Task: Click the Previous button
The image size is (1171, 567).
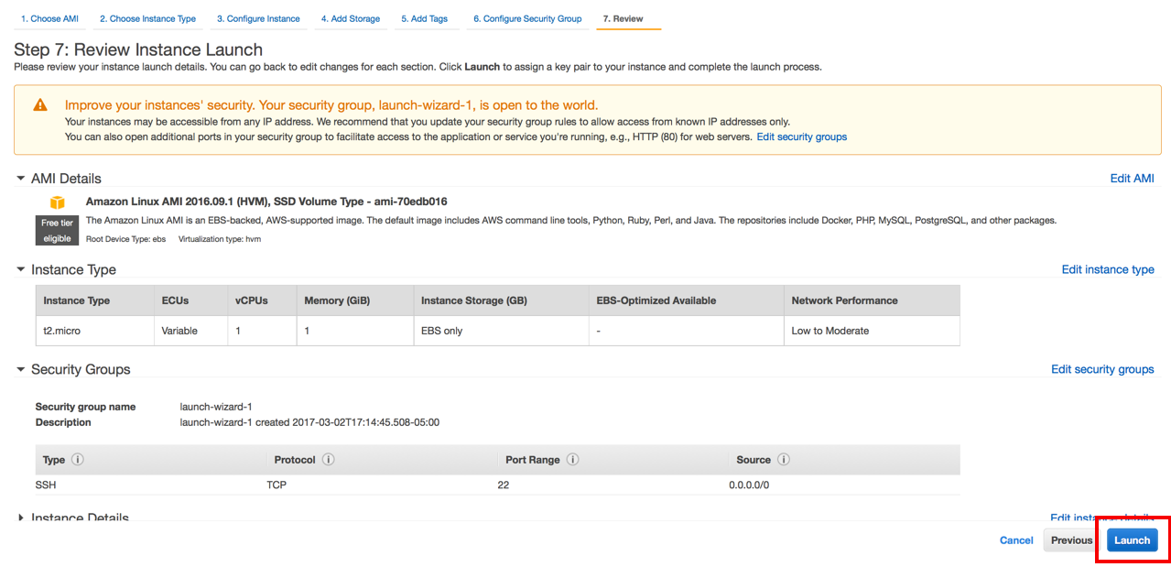Action: pyautogui.click(x=1071, y=540)
